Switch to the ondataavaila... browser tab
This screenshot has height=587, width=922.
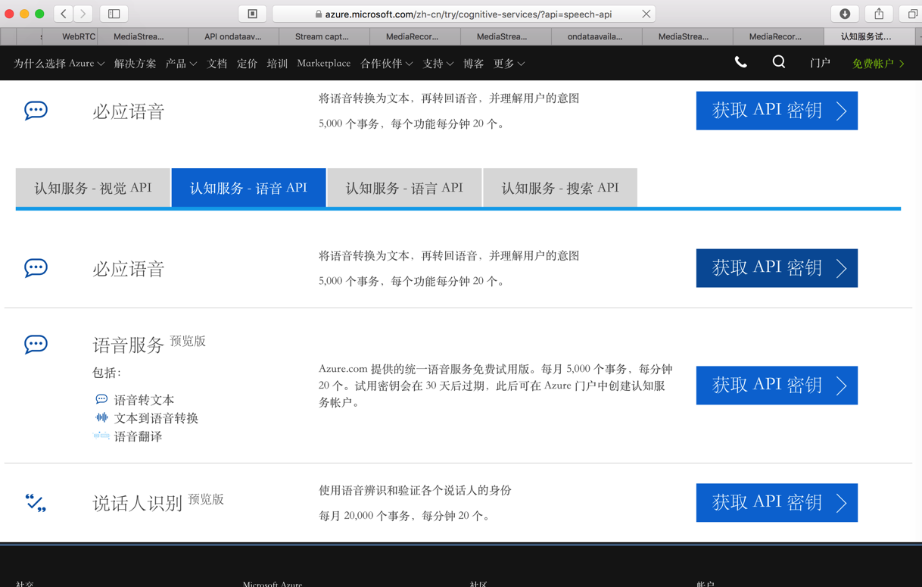595,36
